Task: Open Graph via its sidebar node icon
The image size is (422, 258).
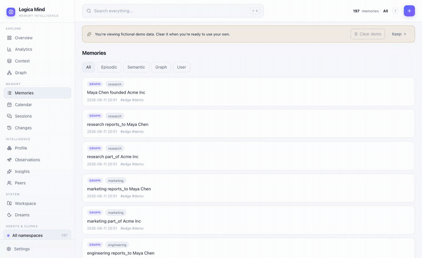Action: pyautogui.click(x=9, y=73)
